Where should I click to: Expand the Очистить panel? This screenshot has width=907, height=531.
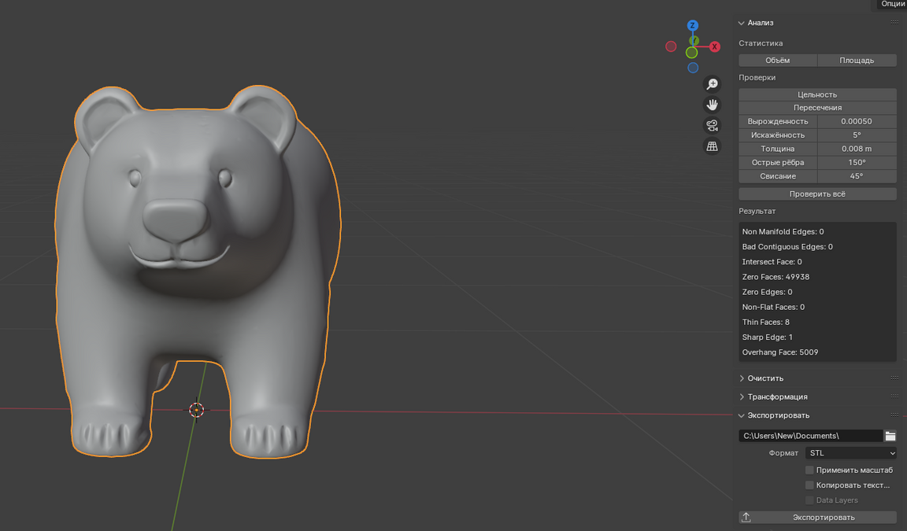(x=764, y=378)
